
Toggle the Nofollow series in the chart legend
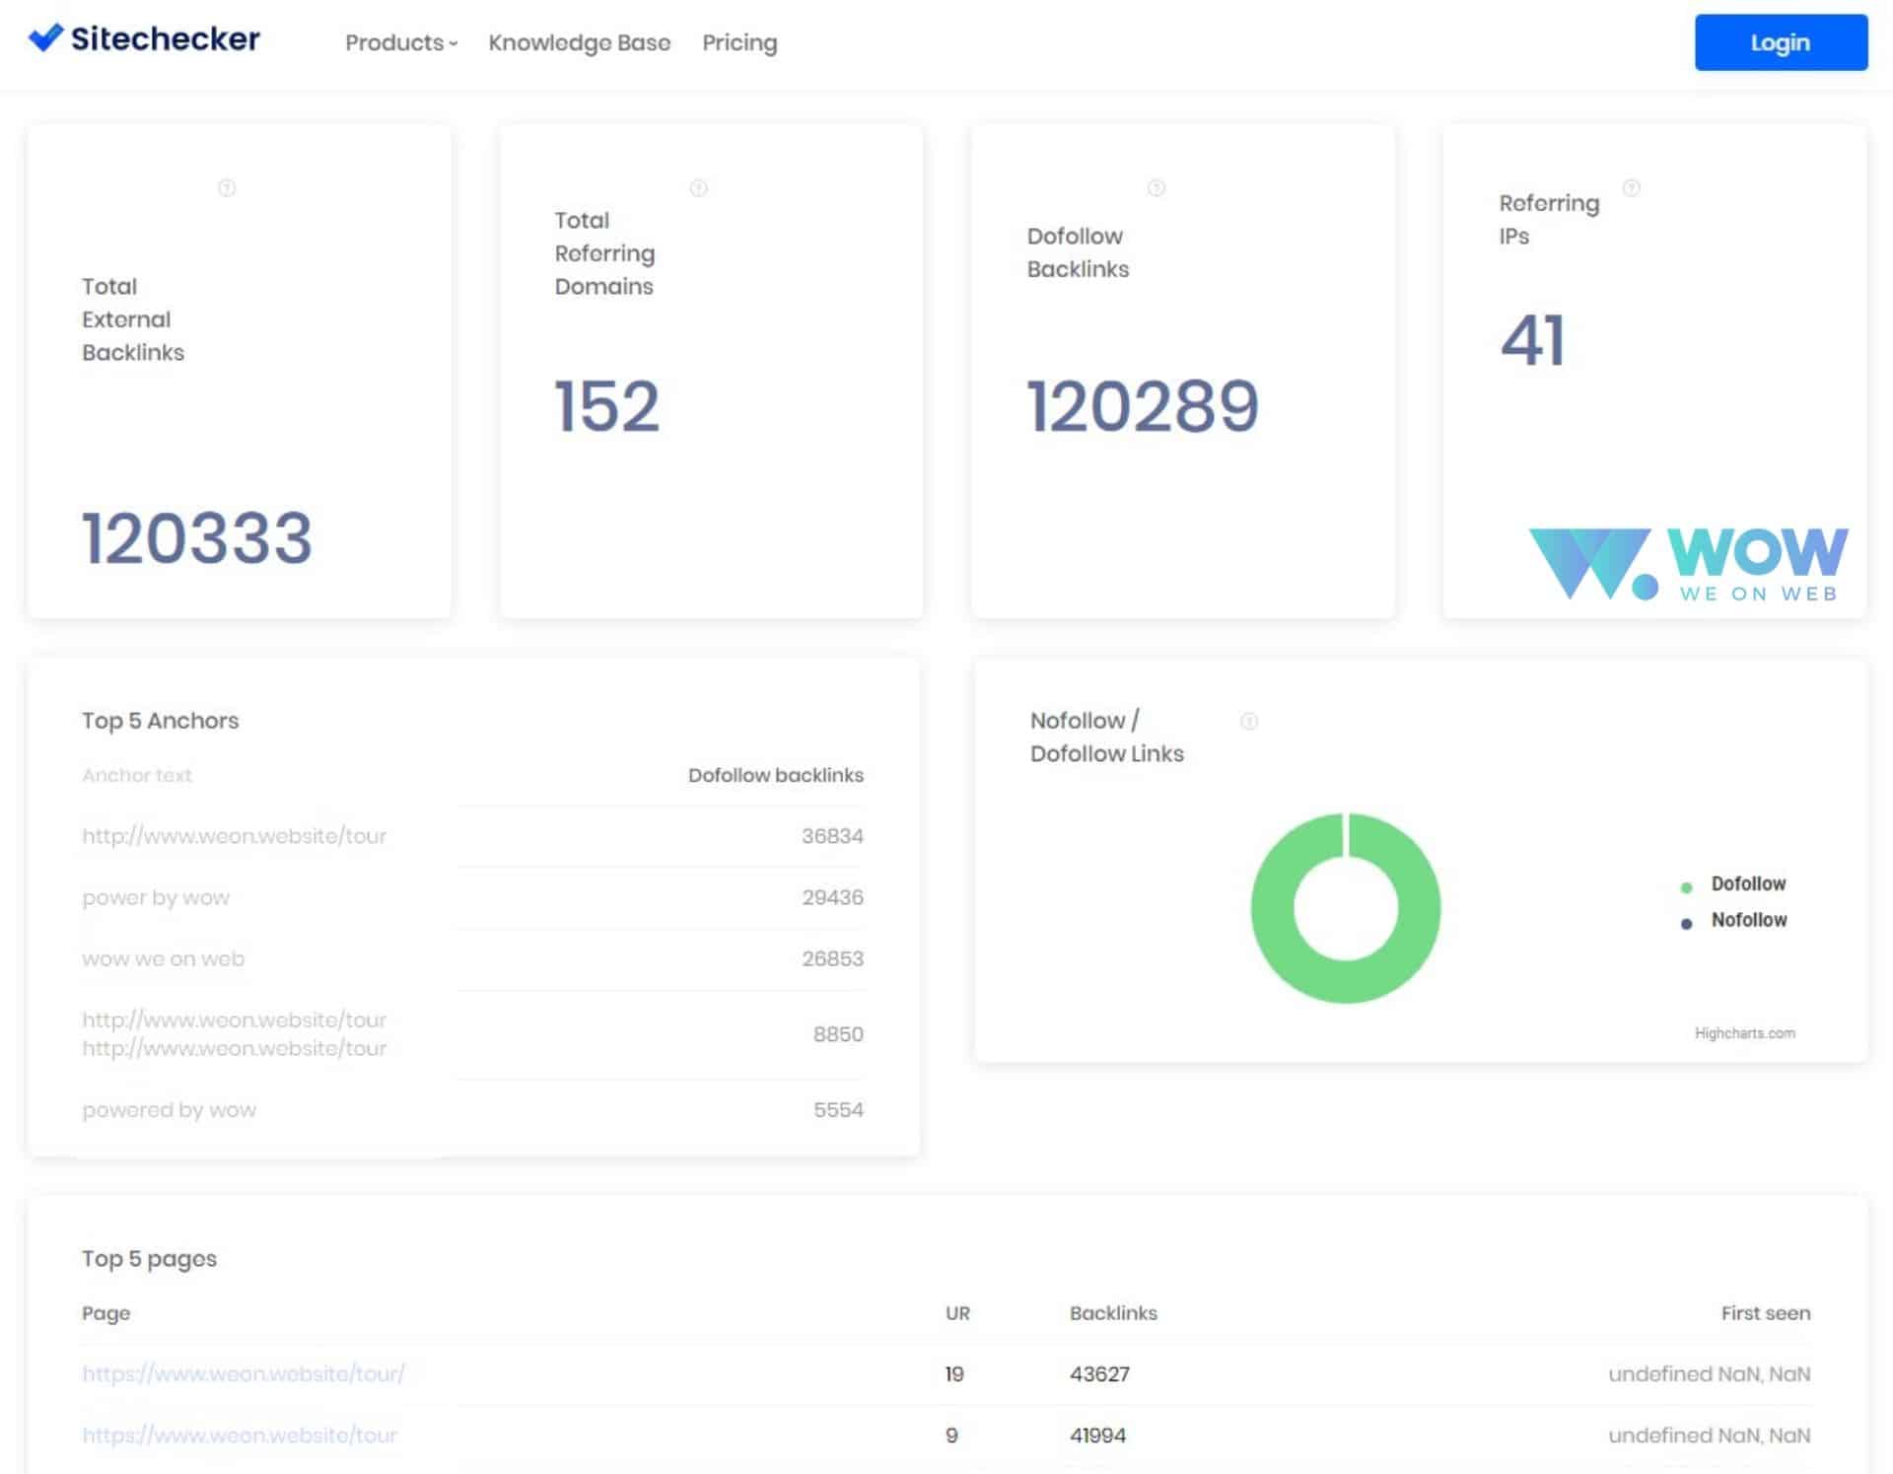(x=1747, y=920)
